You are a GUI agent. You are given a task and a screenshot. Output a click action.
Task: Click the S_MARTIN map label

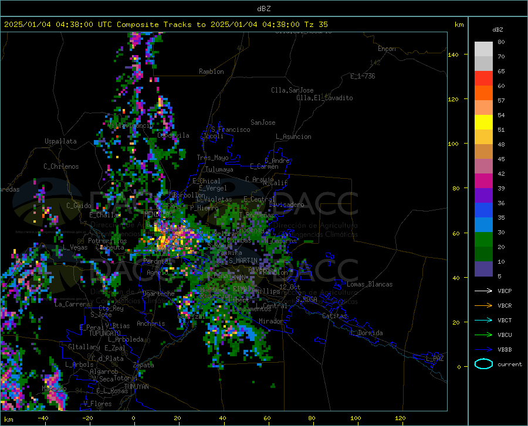tap(243, 261)
